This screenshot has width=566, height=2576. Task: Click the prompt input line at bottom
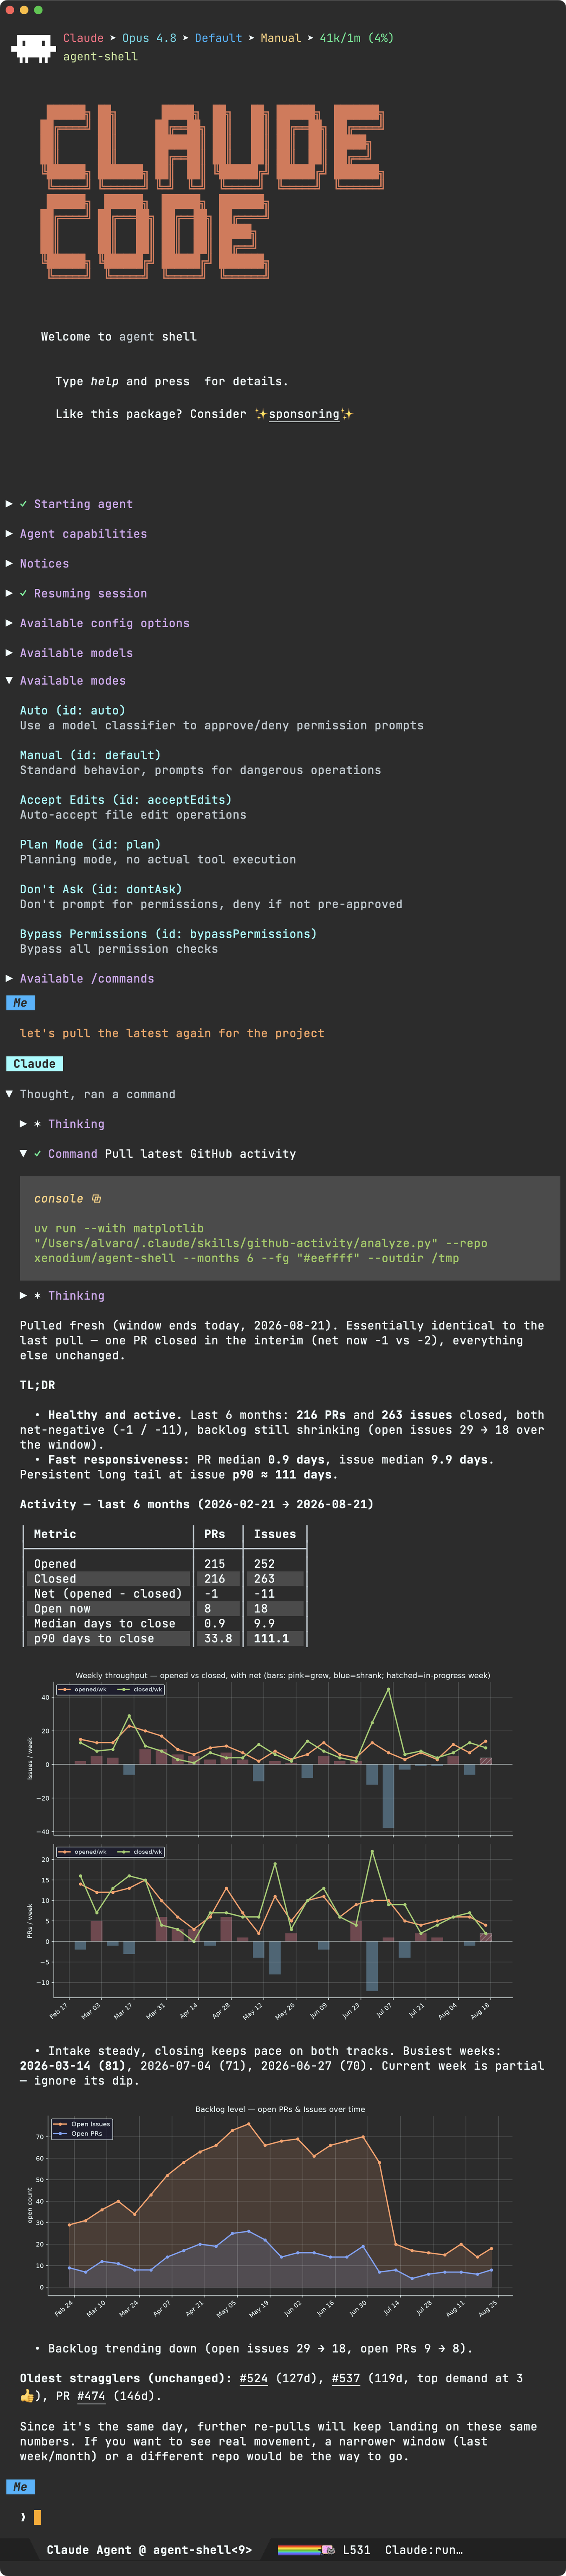pos(283,2517)
